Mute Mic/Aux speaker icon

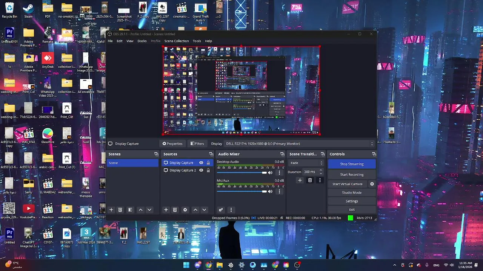pos(270,192)
